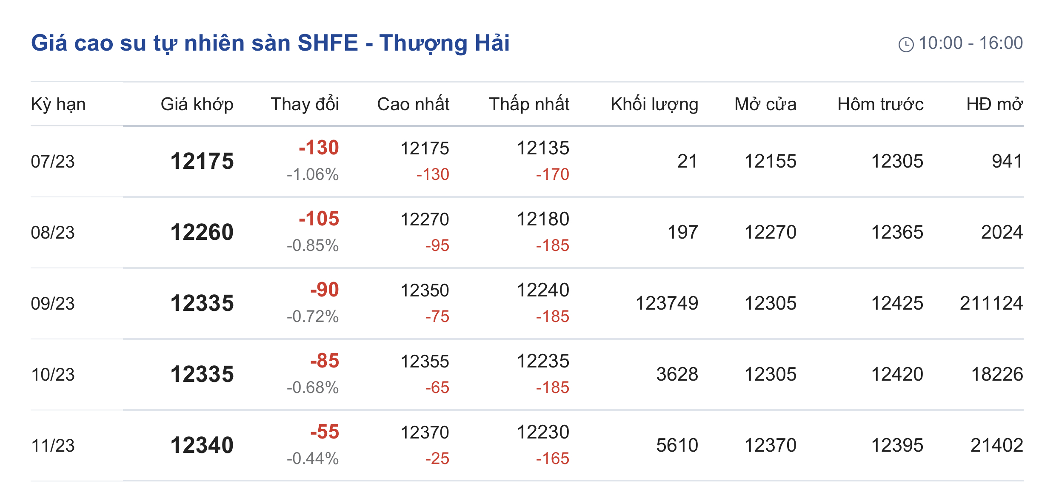Click the Thấp nhất column header
Image resolution: width=1059 pixels, height=484 pixels.
click(x=529, y=104)
